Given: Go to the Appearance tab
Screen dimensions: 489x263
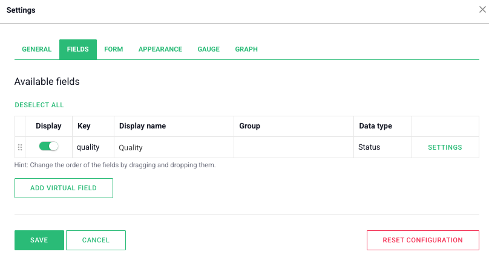Looking at the screenshot, I should point(160,49).
